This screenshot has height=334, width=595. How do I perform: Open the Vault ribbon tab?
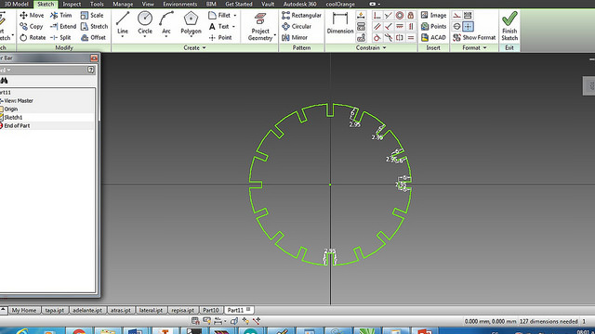268,4
